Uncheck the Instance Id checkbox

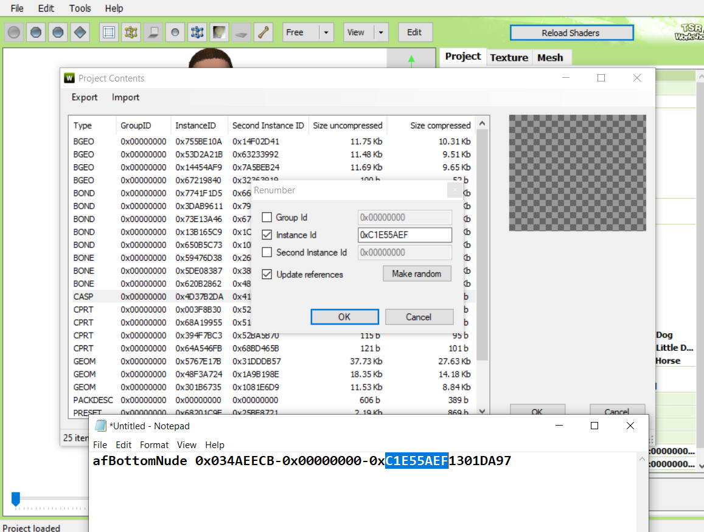[x=266, y=235]
